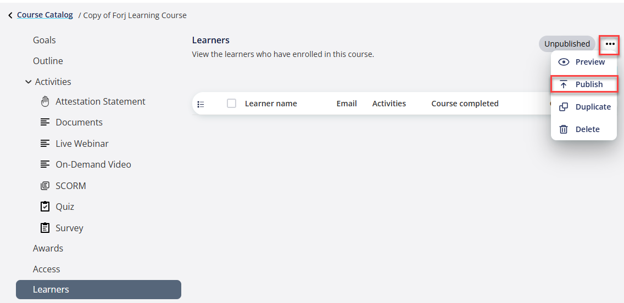Image resolution: width=624 pixels, height=303 pixels.
Task: Click the Delete trash can icon
Action: click(x=564, y=129)
